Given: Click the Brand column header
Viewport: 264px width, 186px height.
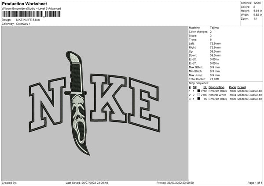Looking at the screenshot, I should click(x=242, y=87).
